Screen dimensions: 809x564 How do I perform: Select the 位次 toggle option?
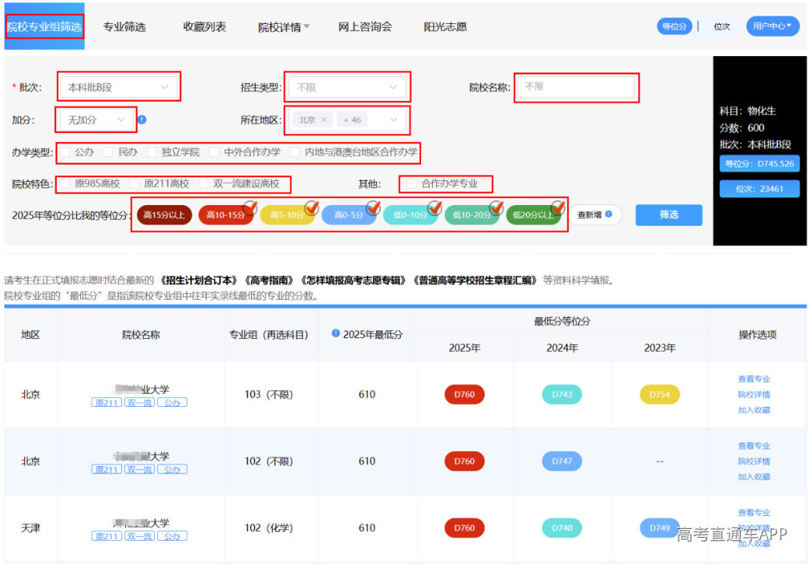(721, 26)
